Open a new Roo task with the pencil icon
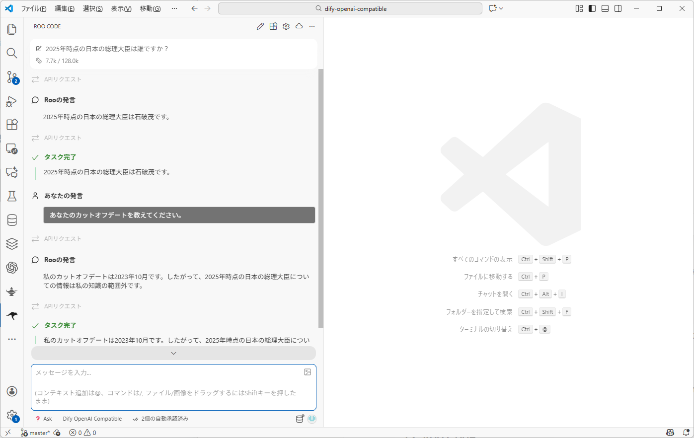Image resolution: width=694 pixels, height=438 pixels. coord(260,26)
